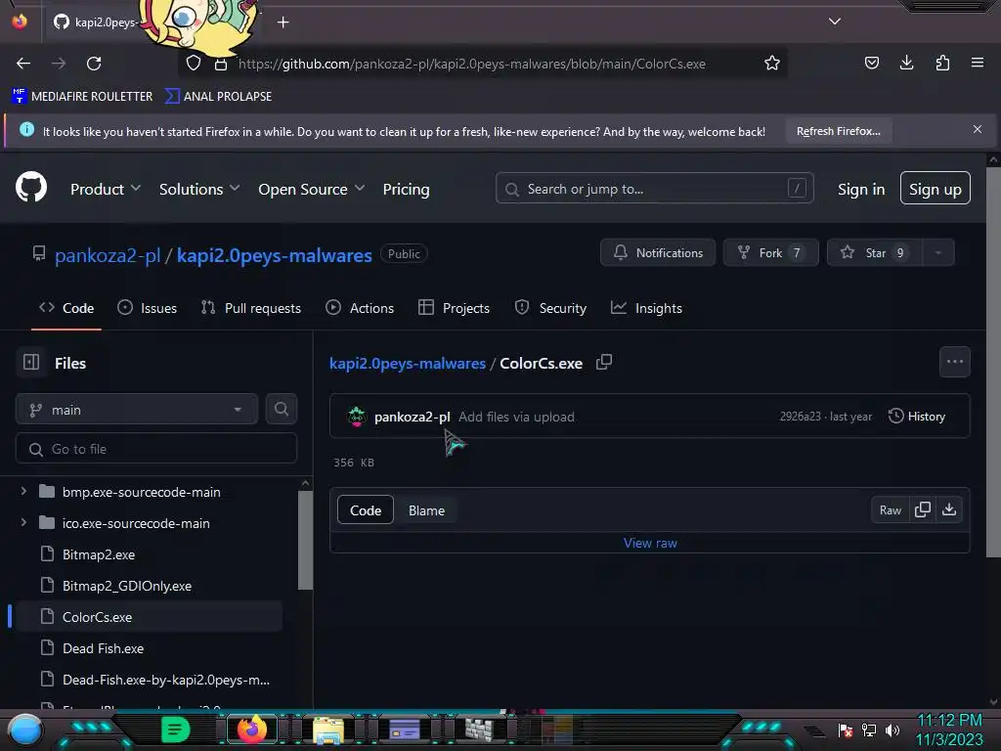Click Sign in
This screenshot has height=751, width=1001.
click(861, 189)
